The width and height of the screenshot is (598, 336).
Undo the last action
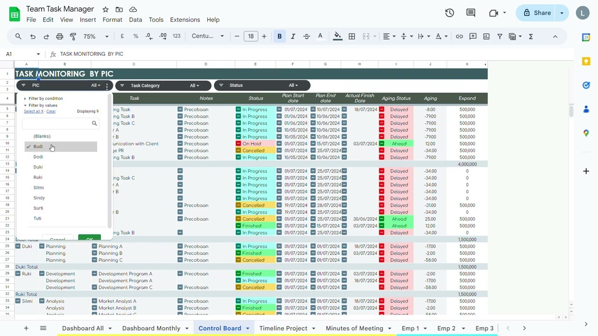pyautogui.click(x=33, y=36)
